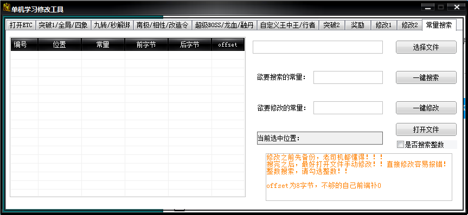Click the orange notes text box
The image size is (468, 215).
tap(359, 177)
